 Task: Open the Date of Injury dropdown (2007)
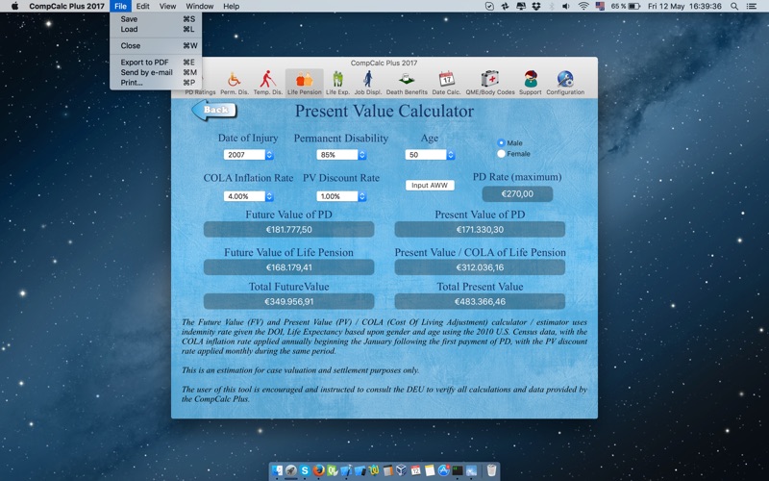click(x=248, y=155)
